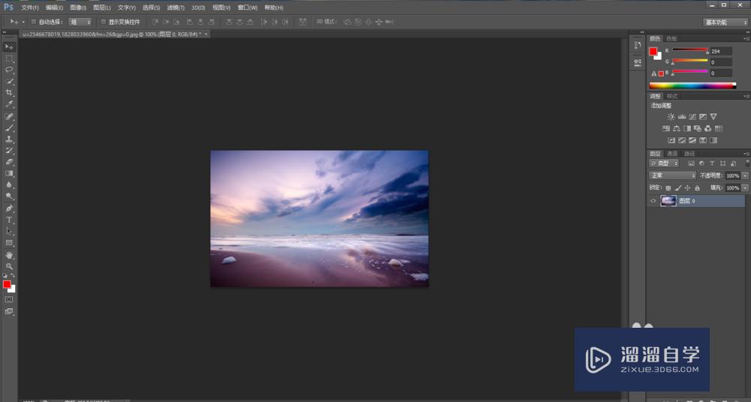This screenshot has width=751, height=402.
Task: Click the R value input field
Action: point(721,51)
